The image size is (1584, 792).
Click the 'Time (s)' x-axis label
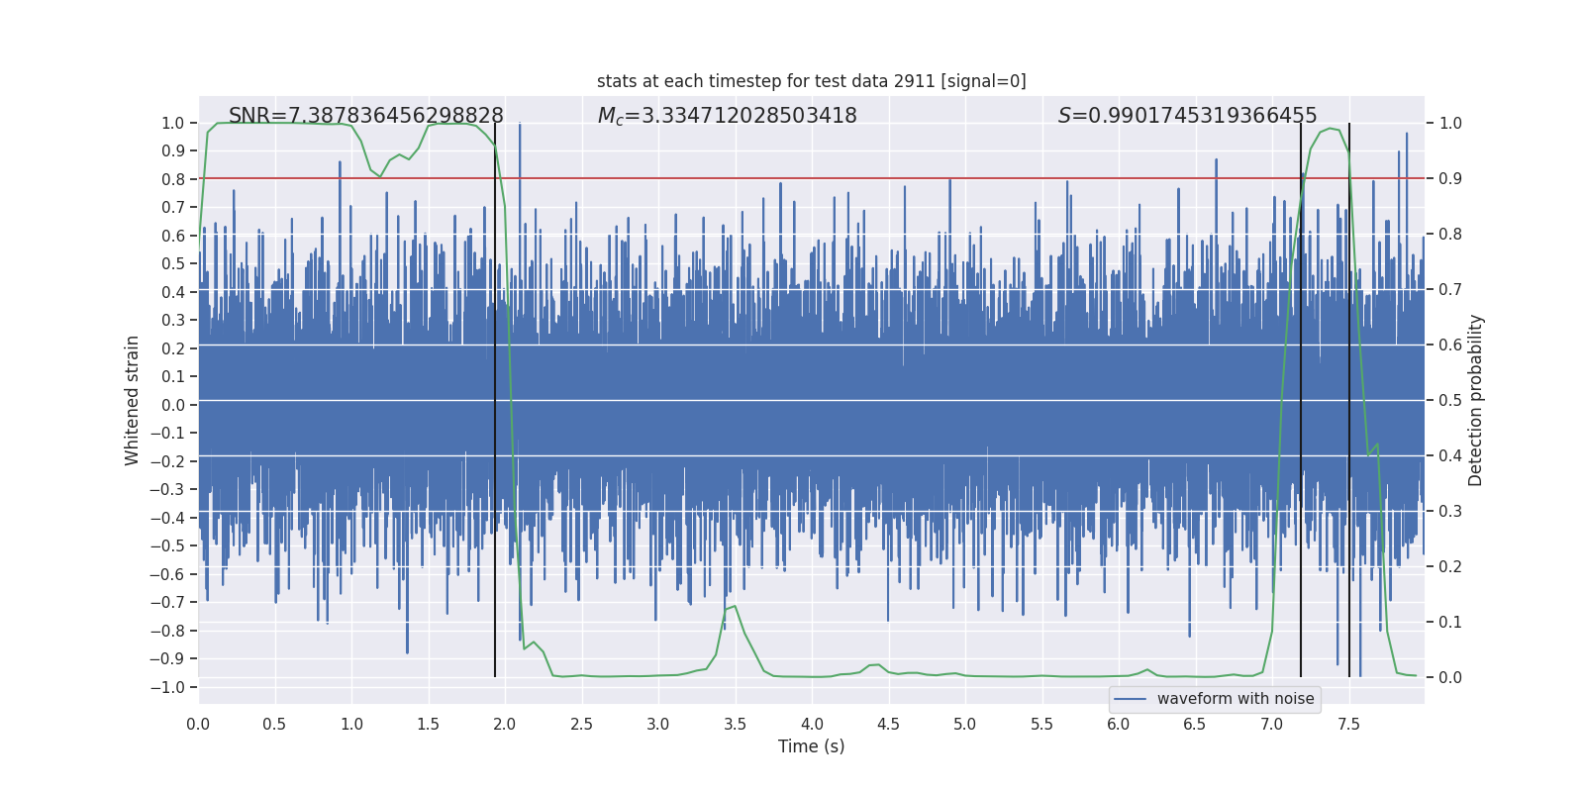click(x=811, y=746)
